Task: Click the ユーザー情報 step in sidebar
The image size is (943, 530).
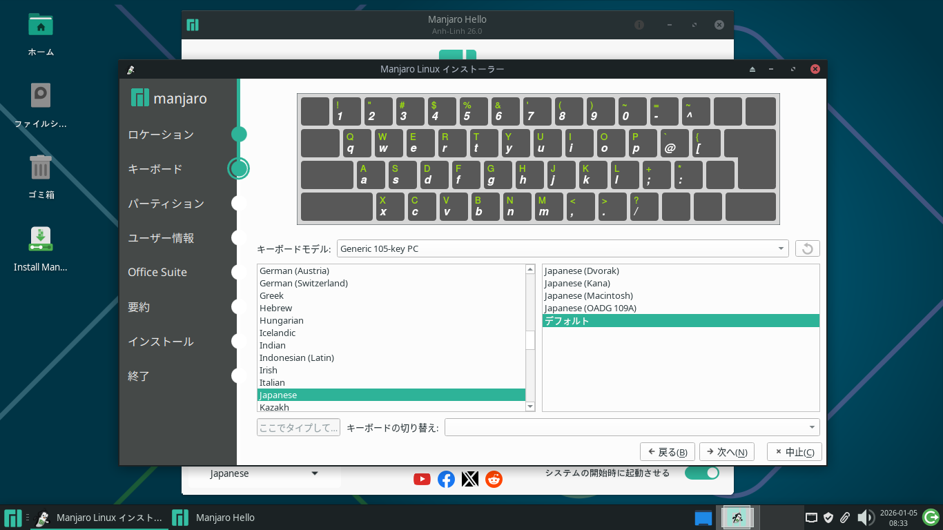Action: click(x=161, y=238)
